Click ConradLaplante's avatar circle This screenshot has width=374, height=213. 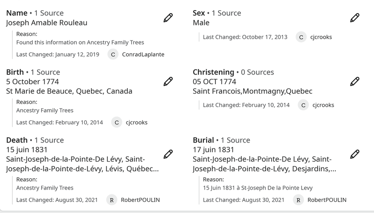pos(113,54)
